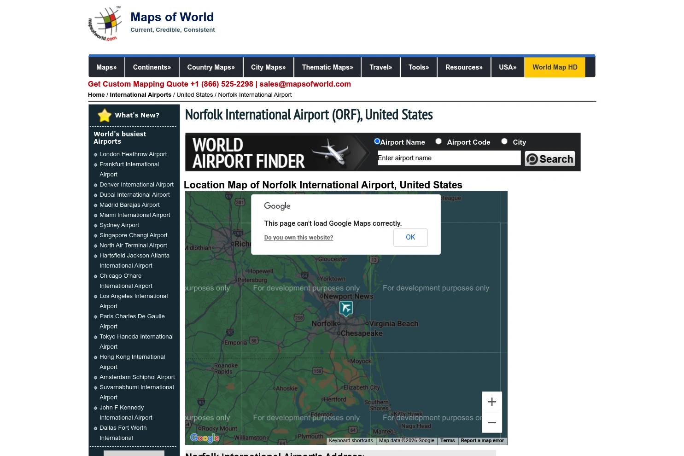Zoom in with the map plus button
684x456 pixels.
[x=491, y=402]
